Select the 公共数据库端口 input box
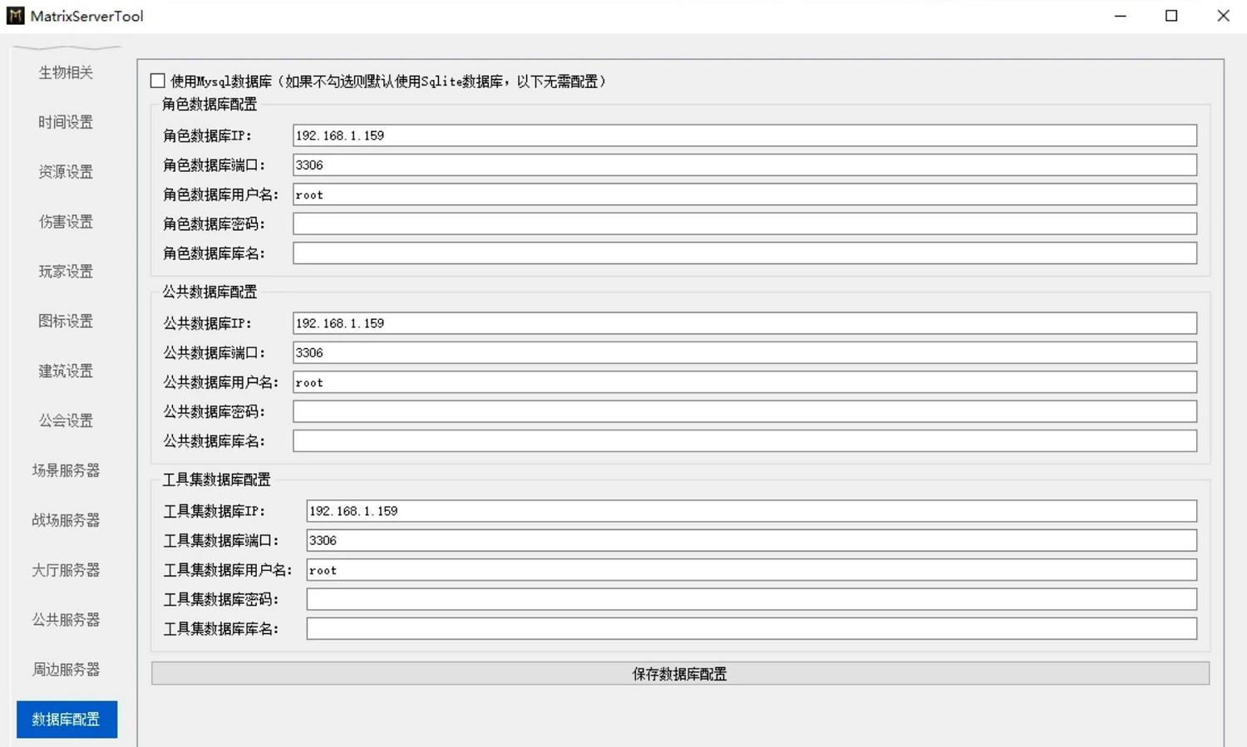The width and height of the screenshot is (1247, 747). coord(744,352)
